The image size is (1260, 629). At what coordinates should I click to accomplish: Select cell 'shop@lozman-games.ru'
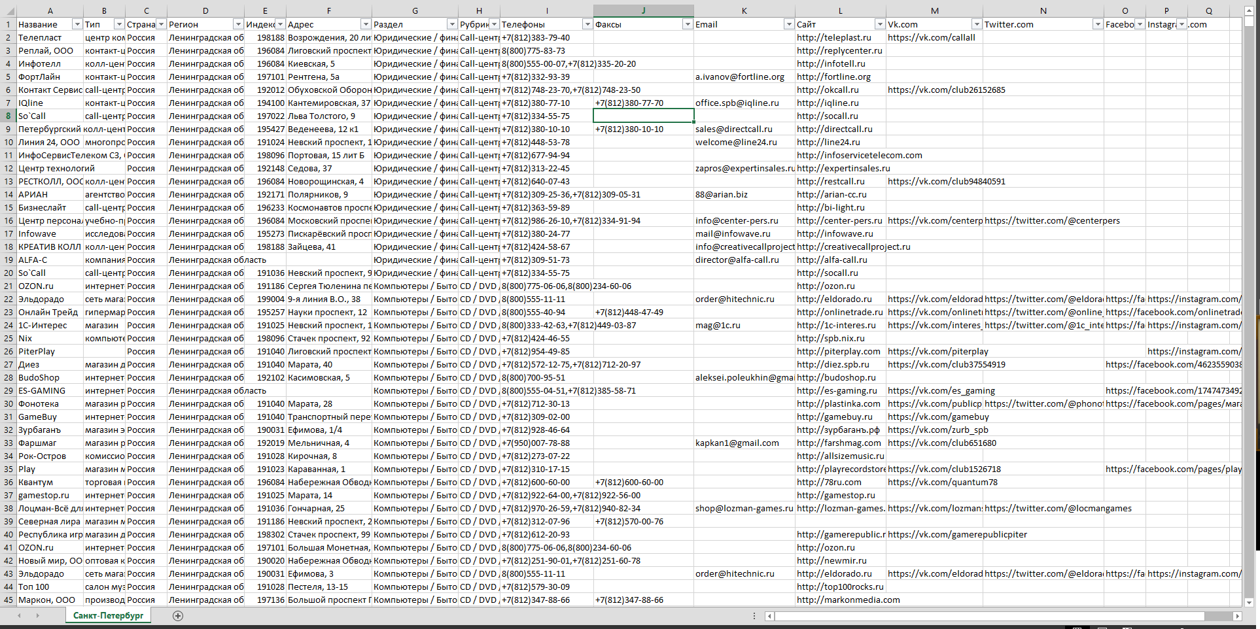pos(744,508)
